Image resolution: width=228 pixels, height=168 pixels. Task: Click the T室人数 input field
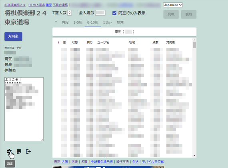70,13
